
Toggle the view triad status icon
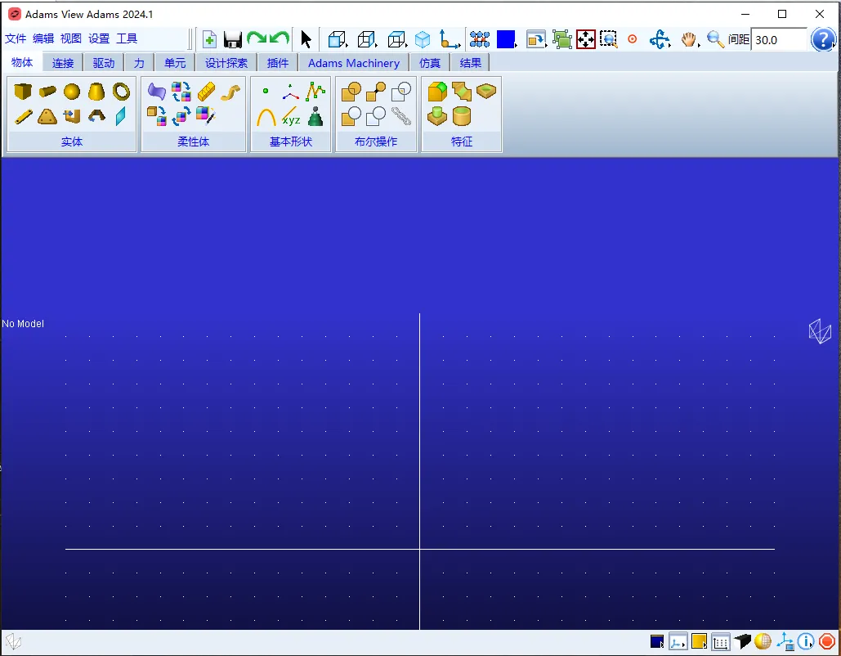point(785,641)
